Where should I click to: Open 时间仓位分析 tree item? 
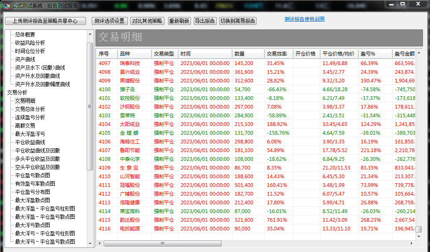30,51
